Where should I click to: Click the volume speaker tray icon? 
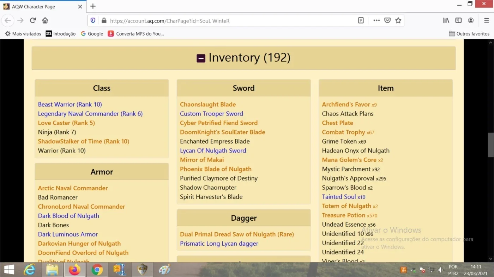[440, 270]
